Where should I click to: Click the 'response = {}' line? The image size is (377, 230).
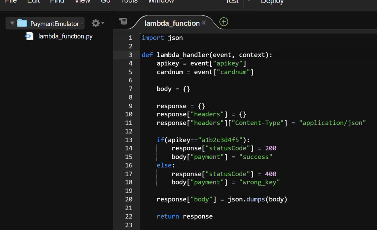point(181,106)
